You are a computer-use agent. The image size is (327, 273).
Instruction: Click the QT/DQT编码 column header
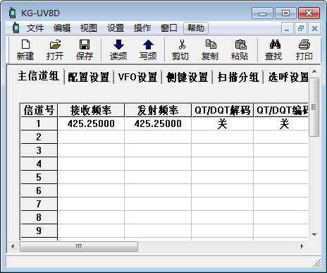pyautogui.click(x=281, y=110)
